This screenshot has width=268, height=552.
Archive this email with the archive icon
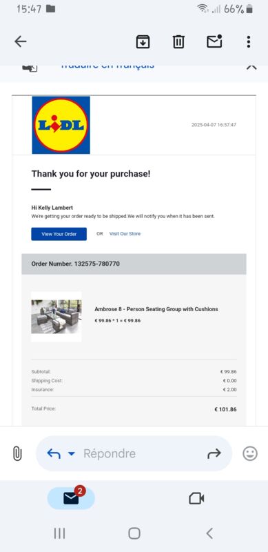pyautogui.click(x=143, y=42)
